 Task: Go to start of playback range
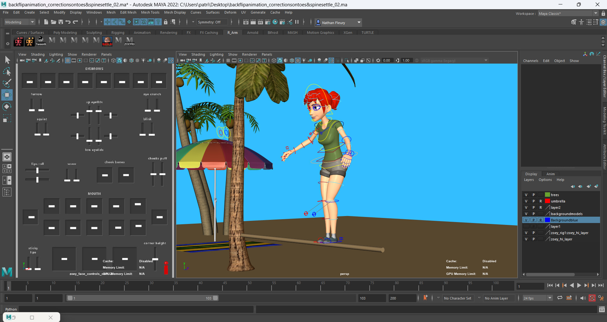click(550, 285)
